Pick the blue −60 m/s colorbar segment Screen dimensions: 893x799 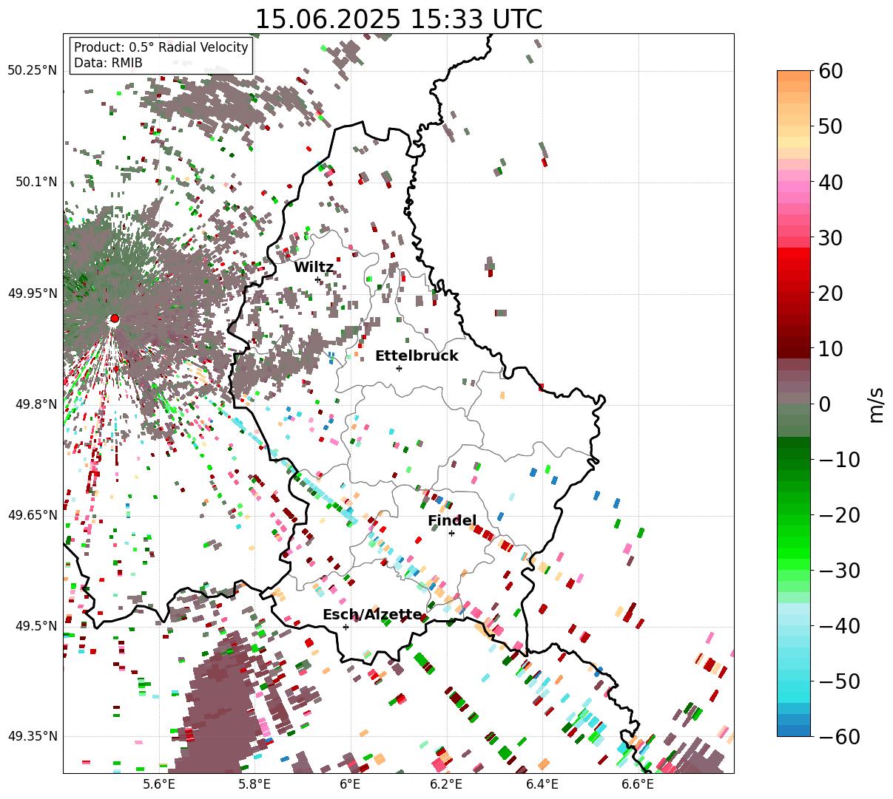[794, 730]
